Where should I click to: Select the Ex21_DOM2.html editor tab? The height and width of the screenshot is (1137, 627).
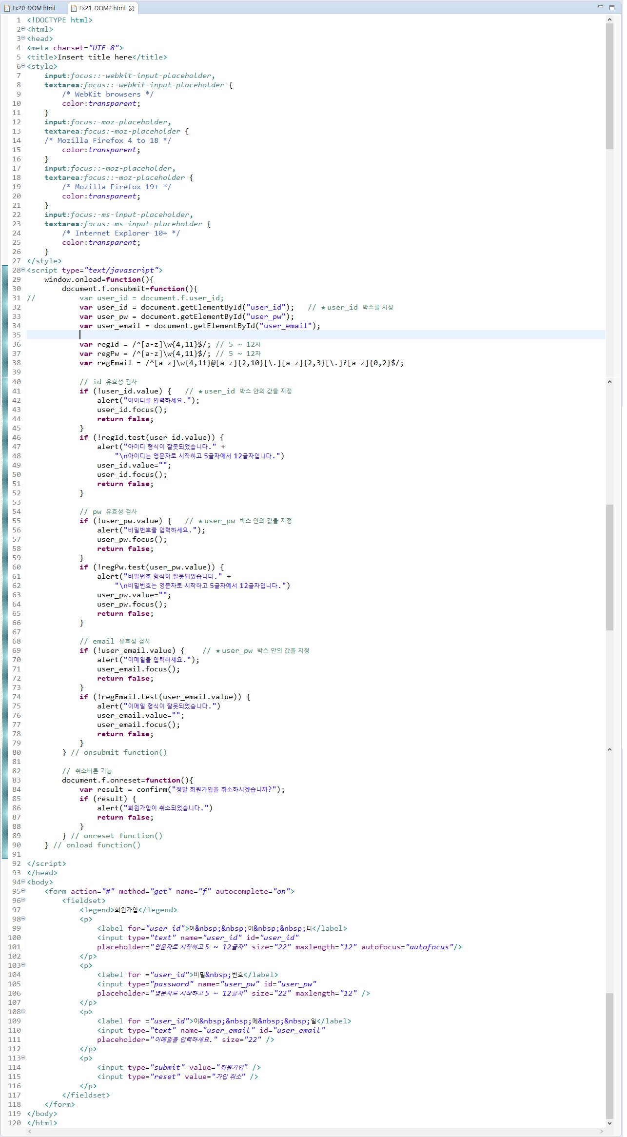click(102, 8)
